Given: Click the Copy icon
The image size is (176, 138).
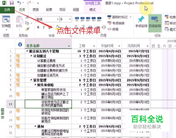Looking at the screenshot, I should [27, 23].
